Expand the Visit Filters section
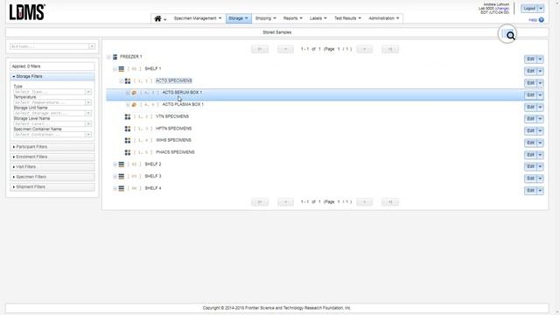The width and height of the screenshot is (560, 315). pyautogui.click(x=52, y=167)
